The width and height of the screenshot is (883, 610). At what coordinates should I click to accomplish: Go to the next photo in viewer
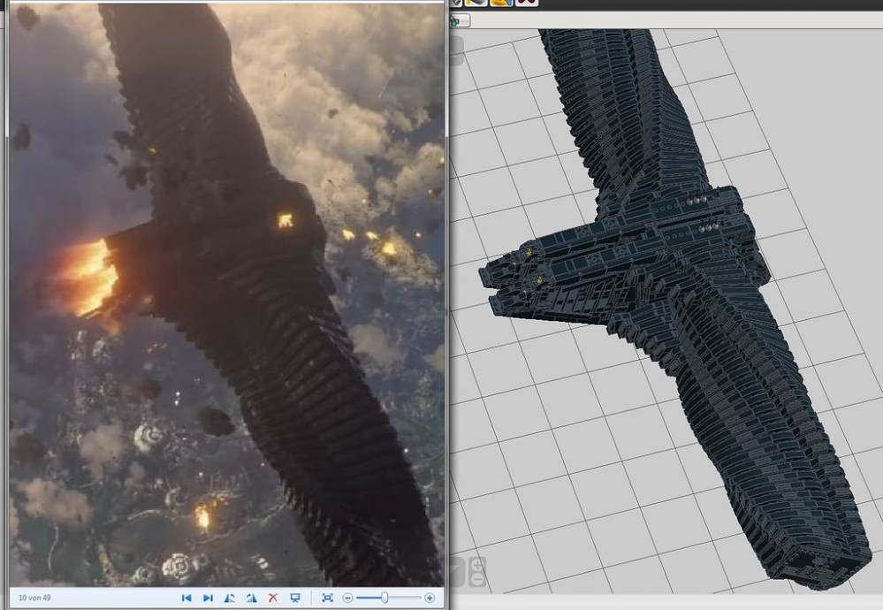coord(208,598)
